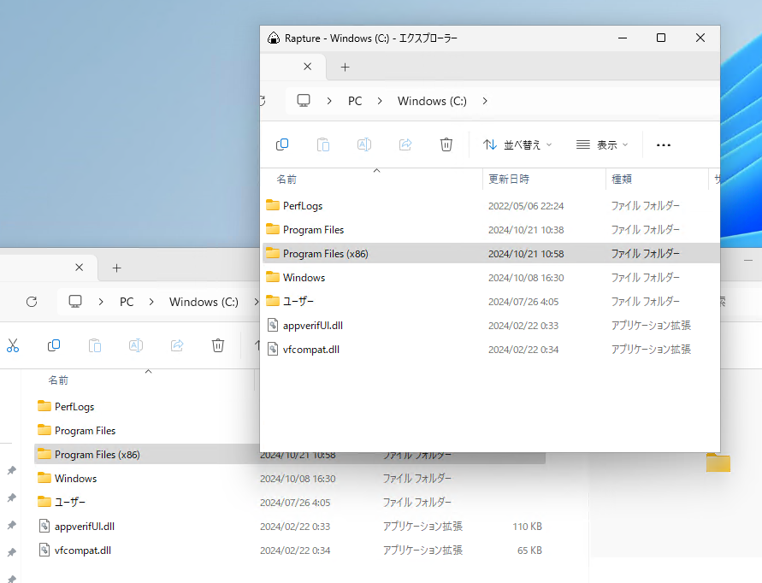Expand chevron after Windows (C:) in Rapture address bar
Viewport: 762px width, 583px height.
pyautogui.click(x=485, y=101)
